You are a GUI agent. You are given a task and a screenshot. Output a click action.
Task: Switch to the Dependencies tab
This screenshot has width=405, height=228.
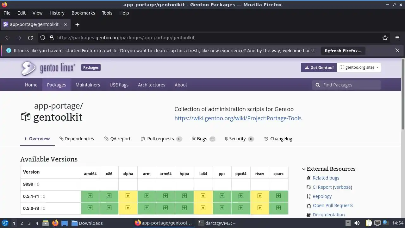click(x=77, y=139)
